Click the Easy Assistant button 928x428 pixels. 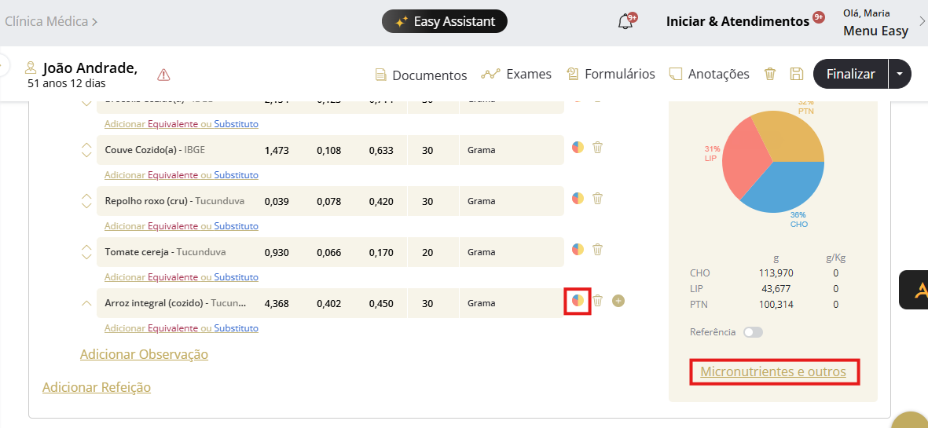(x=445, y=21)
